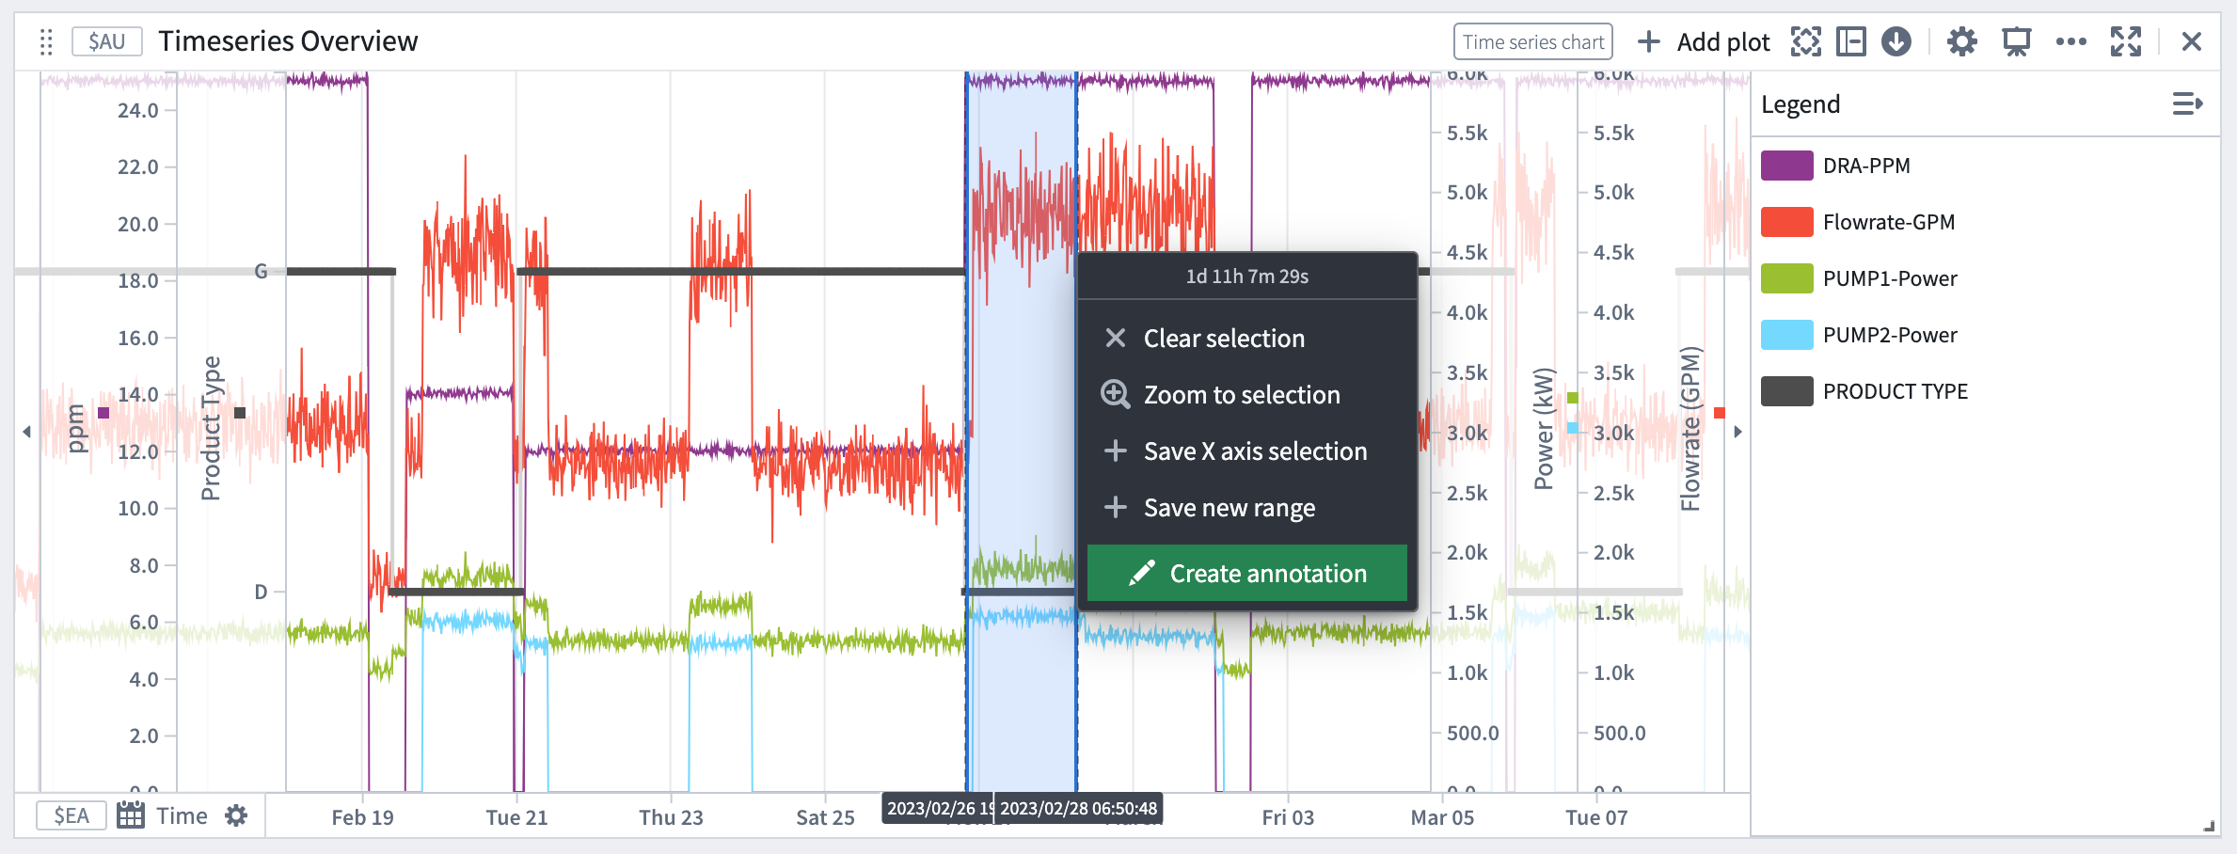Screen dimensions: 2237x854
Task: Click the Flowrate-GPM red color swatch
Action: [1786, 222]
